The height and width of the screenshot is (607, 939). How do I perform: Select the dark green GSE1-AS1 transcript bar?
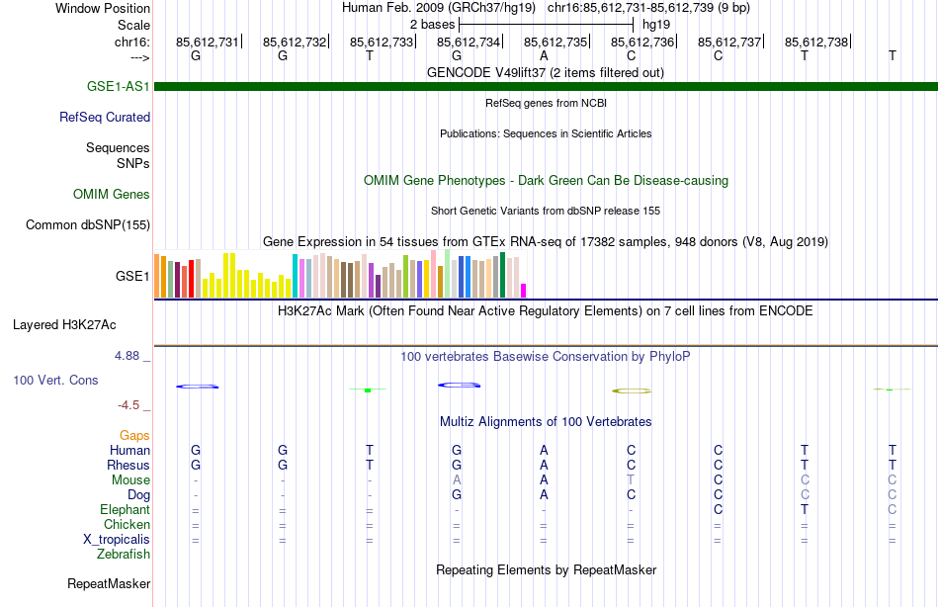546,87
